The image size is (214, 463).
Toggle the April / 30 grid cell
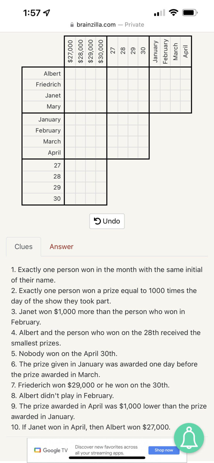coord(143,153)
